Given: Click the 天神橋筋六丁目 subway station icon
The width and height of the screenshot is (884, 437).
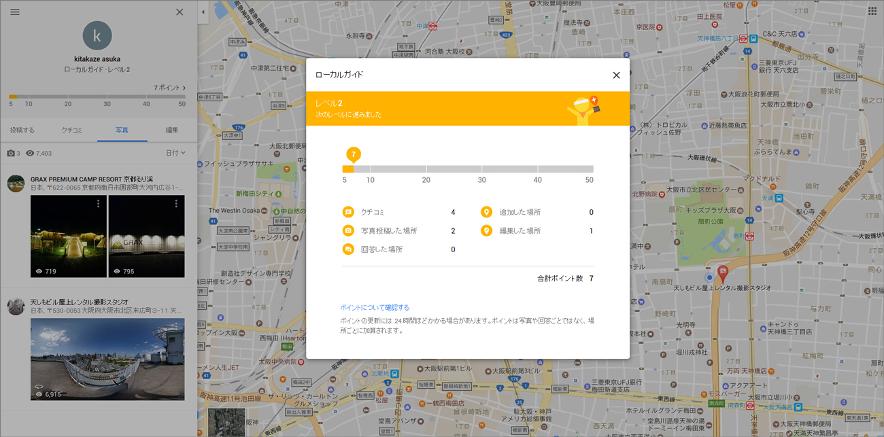Looking at the screenshot, I should point(743,39).
